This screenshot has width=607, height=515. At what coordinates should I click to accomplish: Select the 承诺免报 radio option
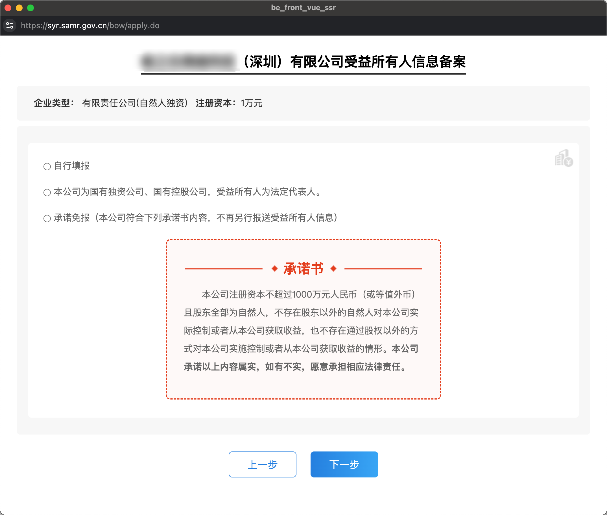47,218
